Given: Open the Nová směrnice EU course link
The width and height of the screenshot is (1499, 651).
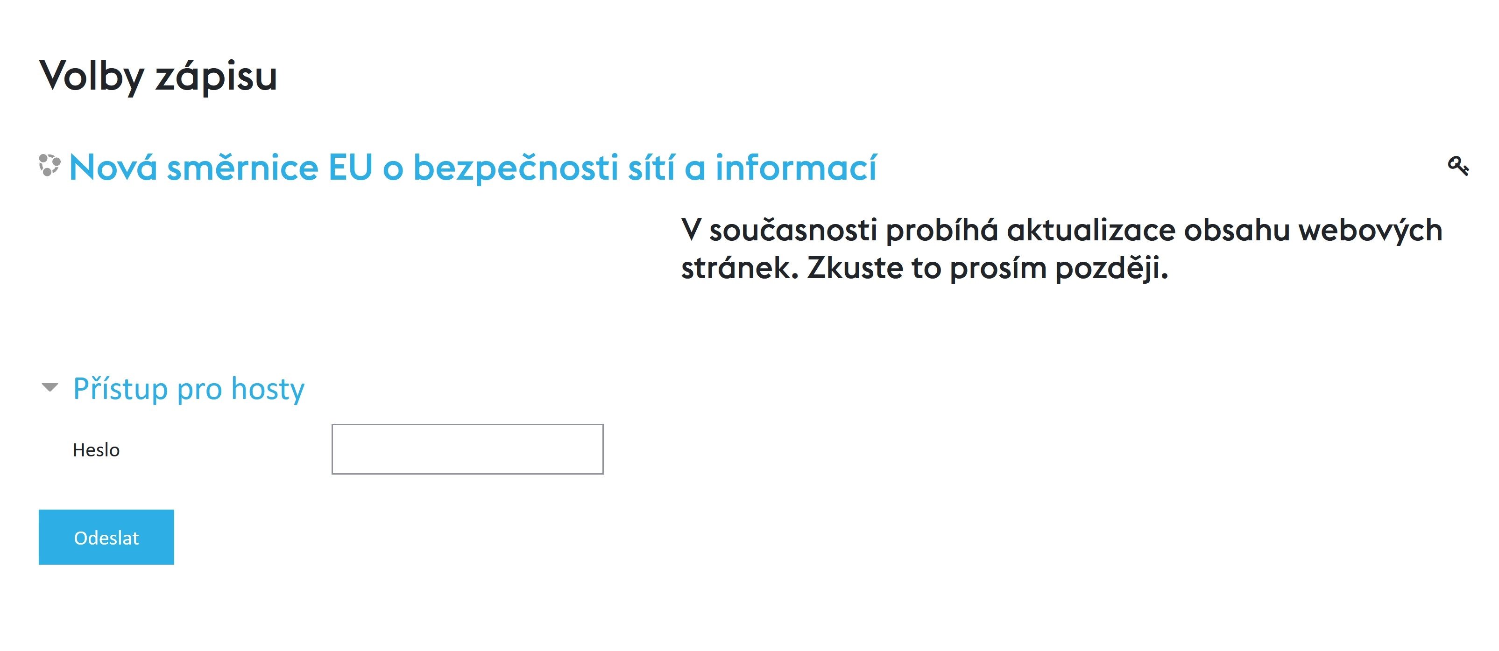Looking at the screenshot, I should coord(472,168).
